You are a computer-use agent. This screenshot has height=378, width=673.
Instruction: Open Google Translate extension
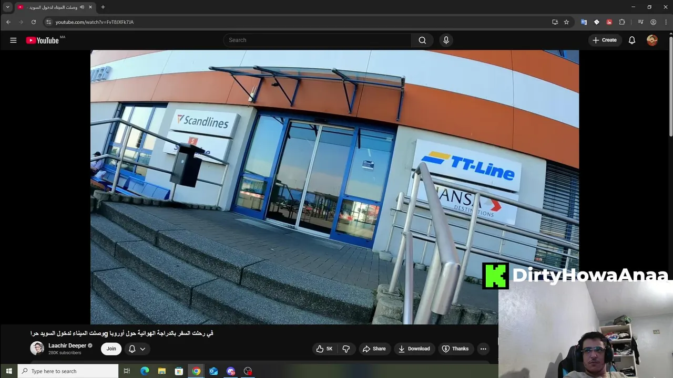coord(584,22)
